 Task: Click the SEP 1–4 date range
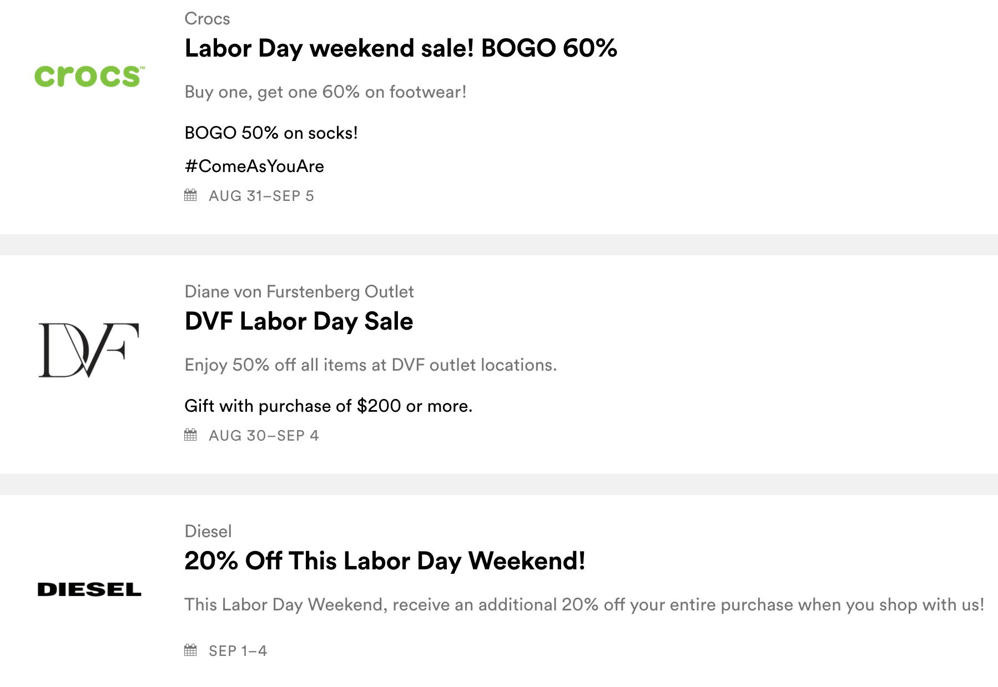point(238,651)
